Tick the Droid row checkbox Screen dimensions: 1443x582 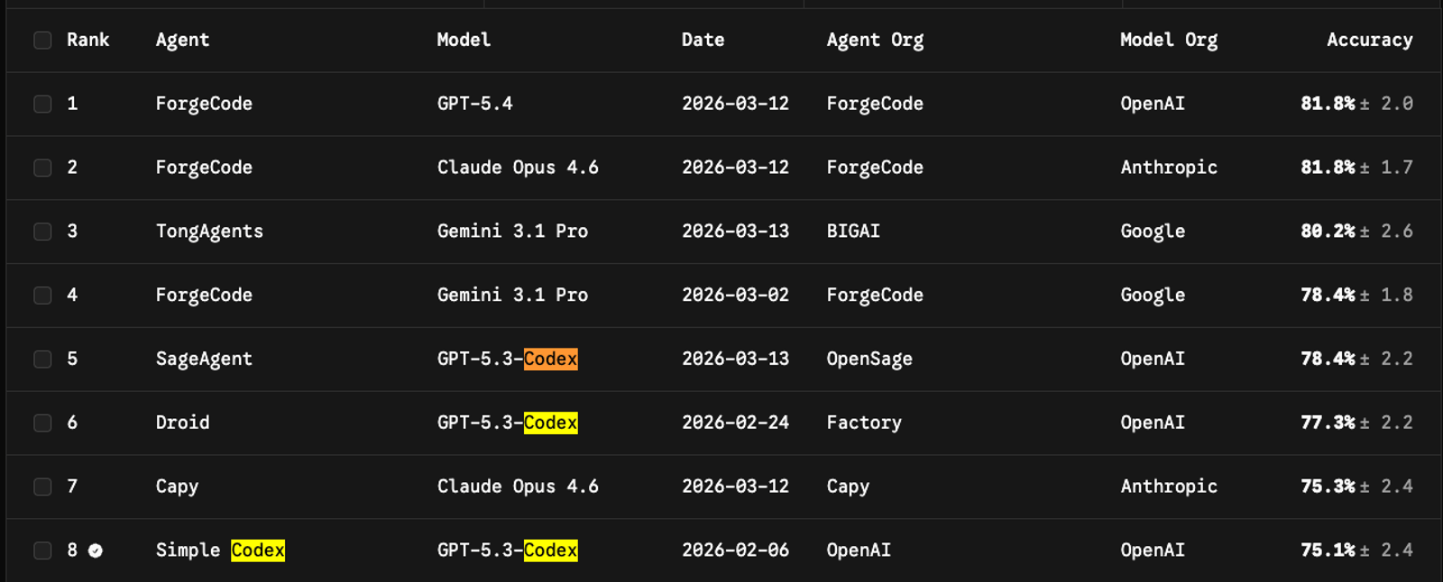(x=42, y=423)
